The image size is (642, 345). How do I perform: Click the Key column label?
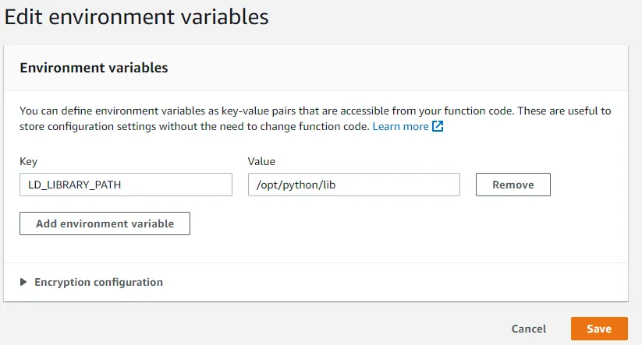click(x=29, y=161)
